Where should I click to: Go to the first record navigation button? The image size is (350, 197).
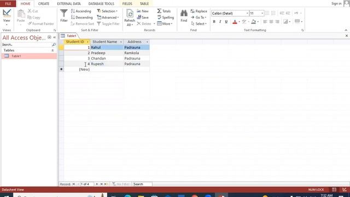[73, 184]
